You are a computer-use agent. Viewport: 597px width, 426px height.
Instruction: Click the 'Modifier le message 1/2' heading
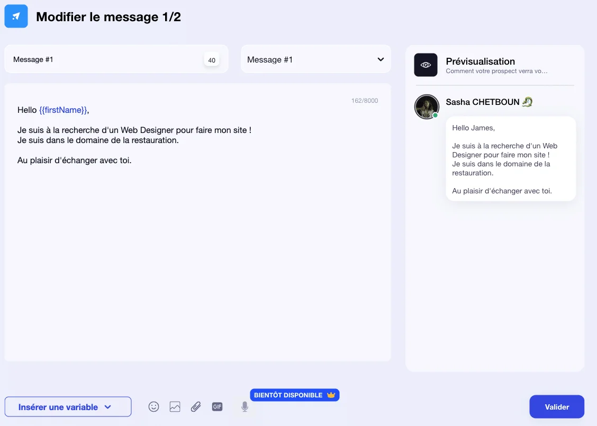click(x=108, y=17)
